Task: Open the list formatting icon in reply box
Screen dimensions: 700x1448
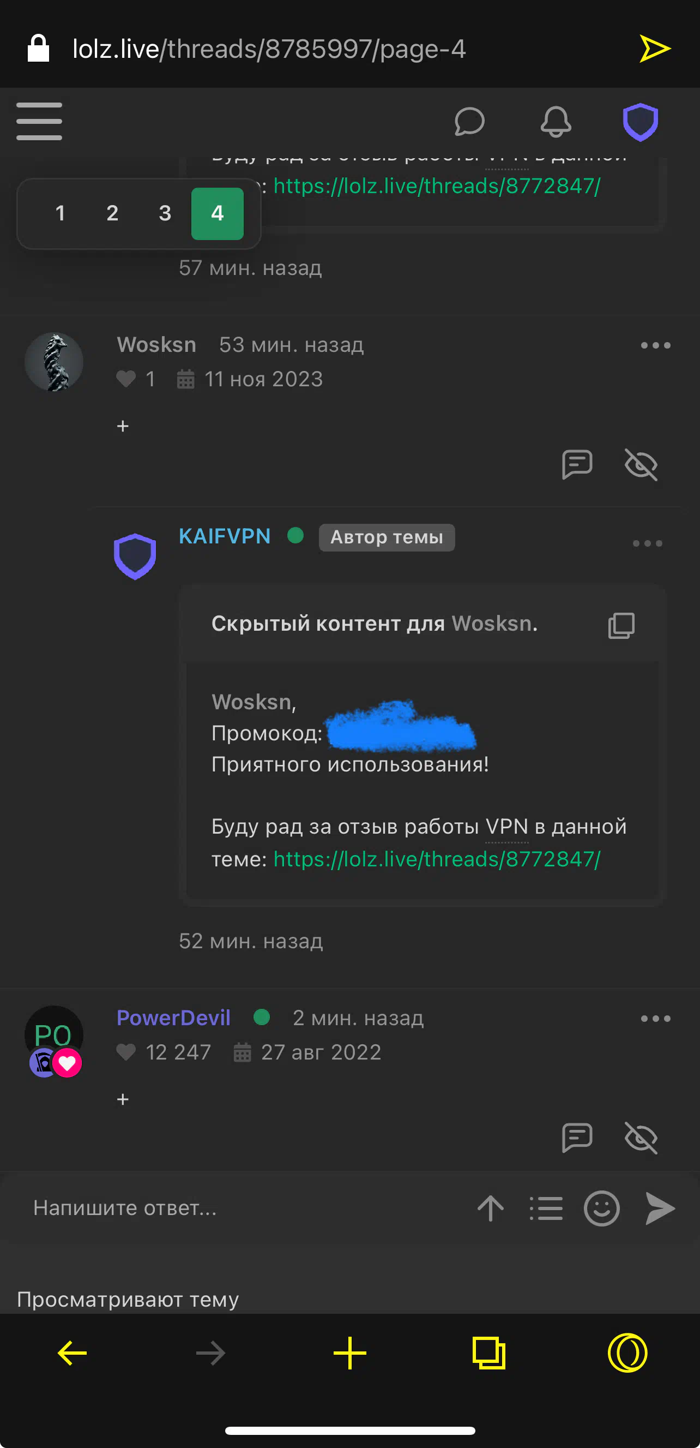Action: 546,1208
